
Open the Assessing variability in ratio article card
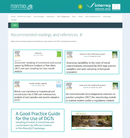[92, 62]
